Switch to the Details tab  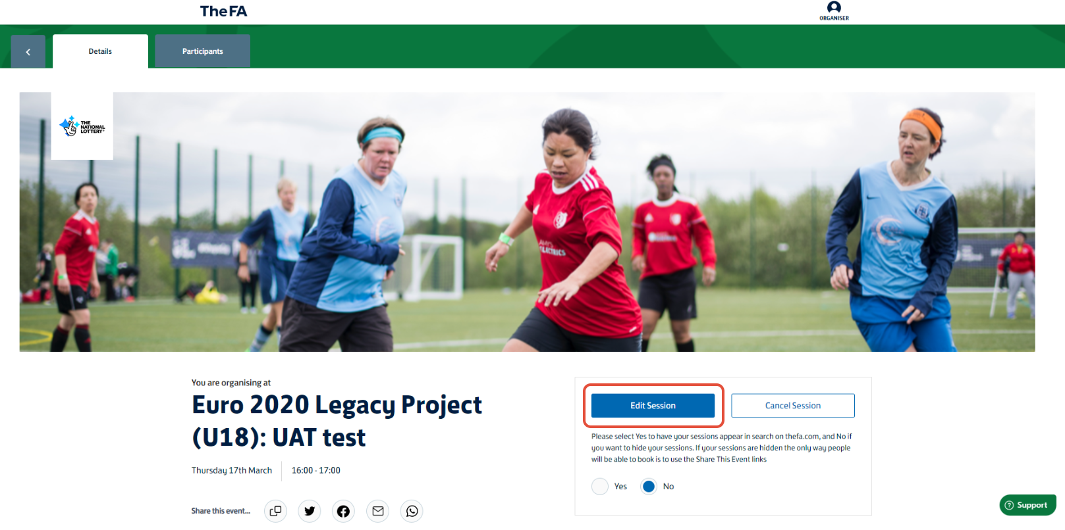[100, 51]
